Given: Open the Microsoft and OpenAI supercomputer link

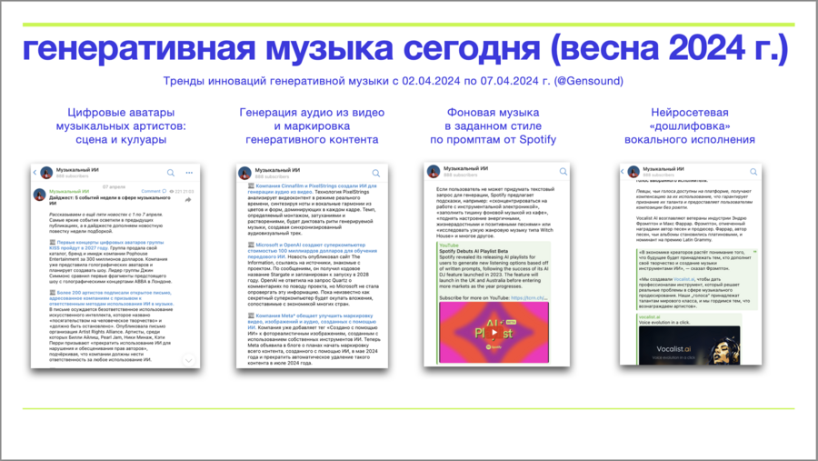Looking at the screenshot, I should (312, 251).
